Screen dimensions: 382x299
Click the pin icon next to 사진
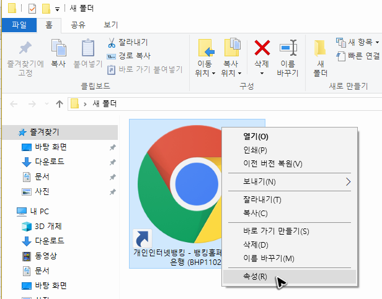pos(113,192)
